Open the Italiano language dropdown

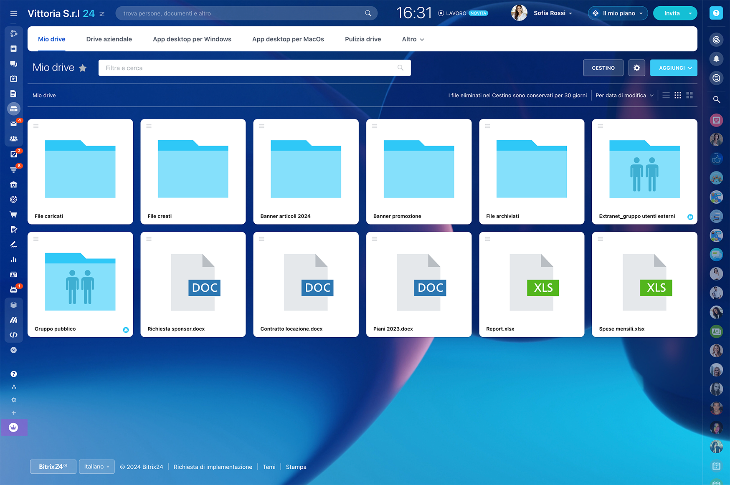(96, 467)
